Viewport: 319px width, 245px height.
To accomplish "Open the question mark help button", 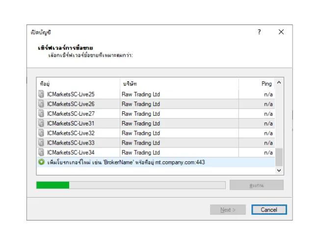I will pyautogui.click(x=259, y=32).
